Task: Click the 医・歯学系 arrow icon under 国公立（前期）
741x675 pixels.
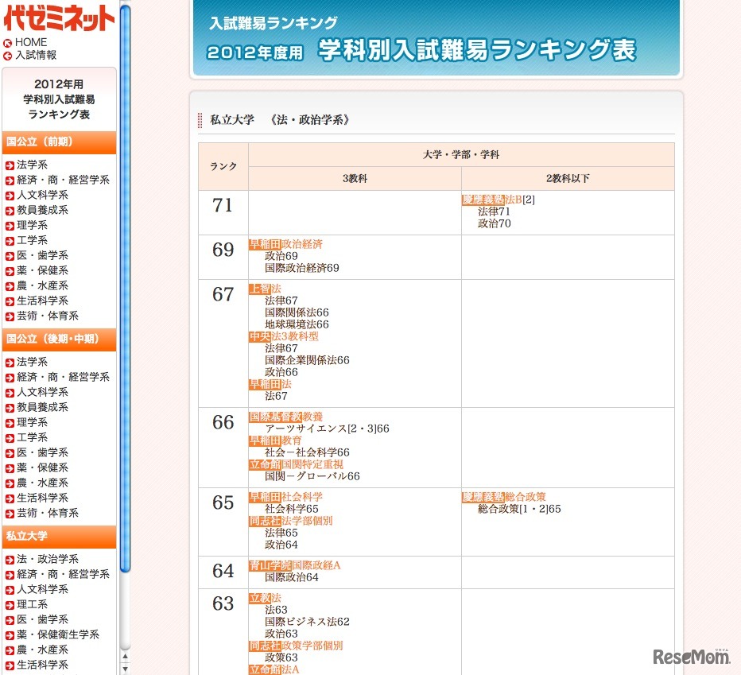Action: pyautogui.click(x=10, y=255)
